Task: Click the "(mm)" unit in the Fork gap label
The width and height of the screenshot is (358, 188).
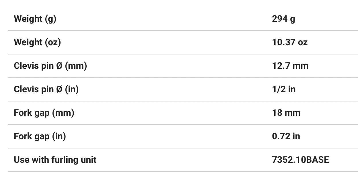Action: pyautogui.click(x=63, y=113)
